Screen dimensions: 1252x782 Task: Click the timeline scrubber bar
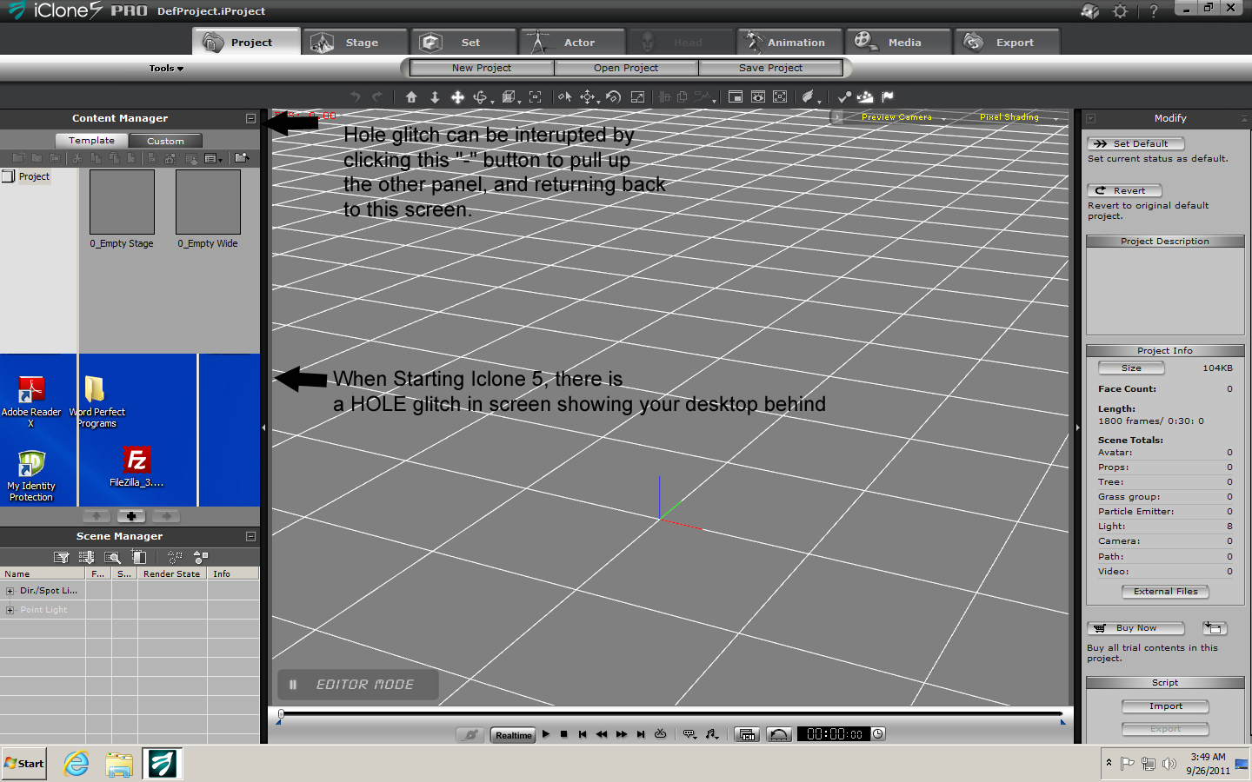(x=670, y=714)
